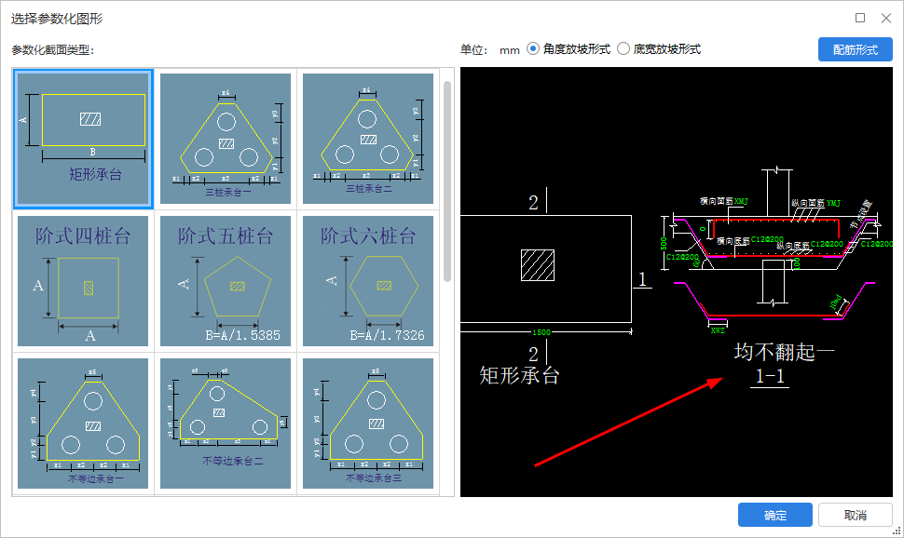The image size is (904, 538).
Task: Choose the 三桩承台一 shape thumbnail
Action: point(226,139)
